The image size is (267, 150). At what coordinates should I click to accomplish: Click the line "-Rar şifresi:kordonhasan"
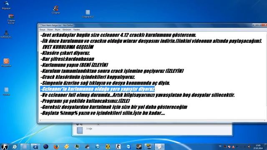pyautogui.click(x=67, y=59)
